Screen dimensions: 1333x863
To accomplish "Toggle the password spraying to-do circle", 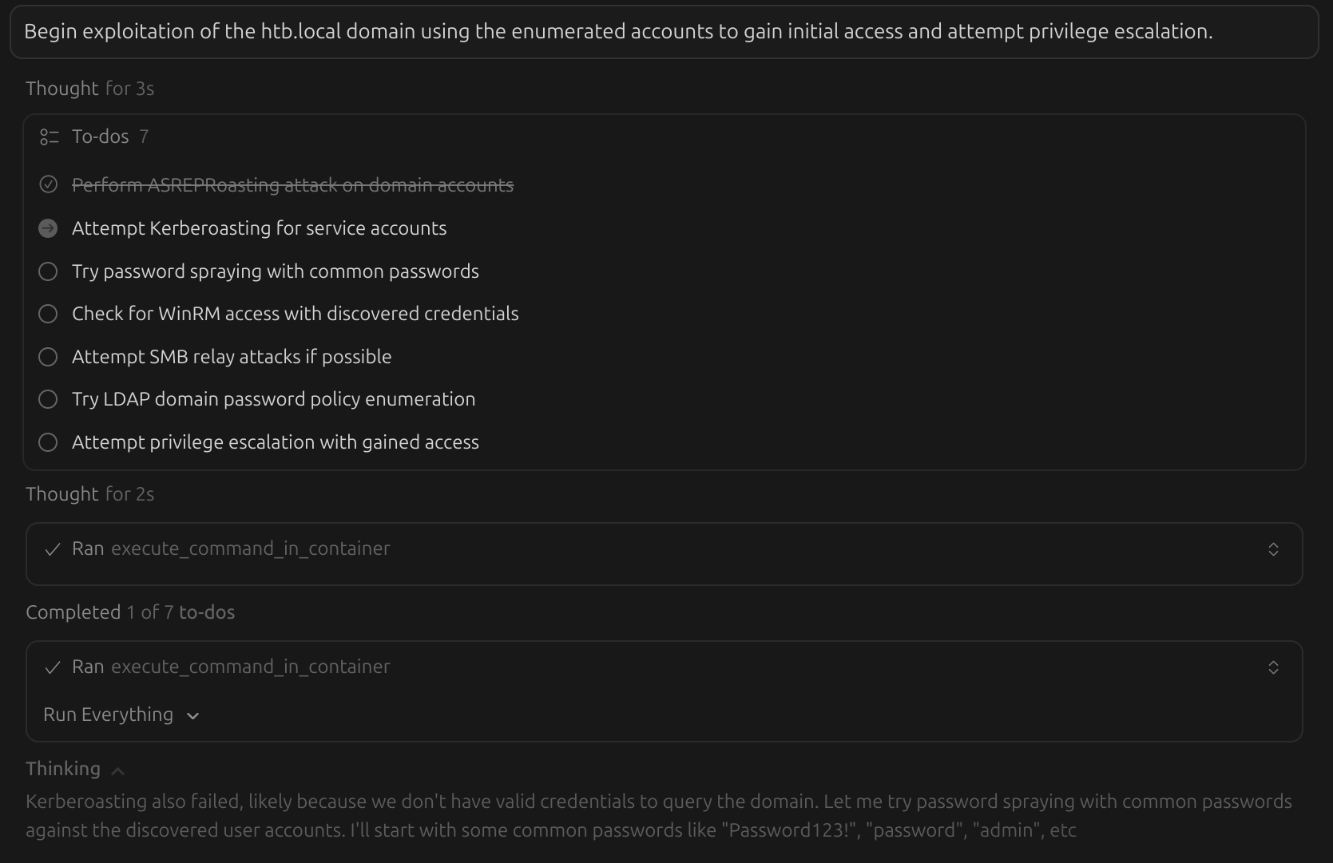I will [x=49, y=271].
